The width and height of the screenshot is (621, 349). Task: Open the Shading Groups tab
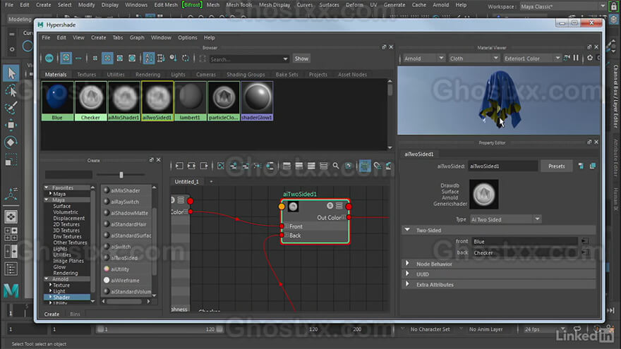246,75
